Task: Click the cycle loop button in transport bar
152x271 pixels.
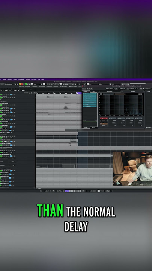Action: [67, 191]
